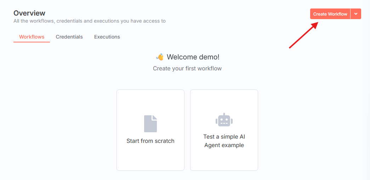Click the robot AI agent icon
The image size is (370, 180).
[x=224, y=120]
